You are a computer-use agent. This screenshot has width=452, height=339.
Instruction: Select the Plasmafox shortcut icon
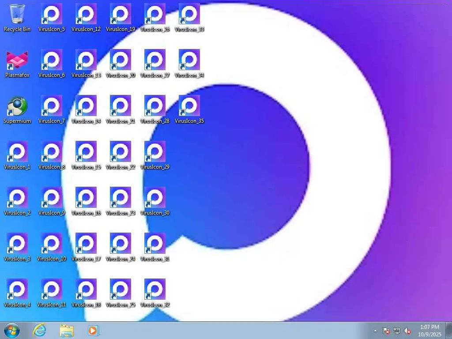coord(17,64)
